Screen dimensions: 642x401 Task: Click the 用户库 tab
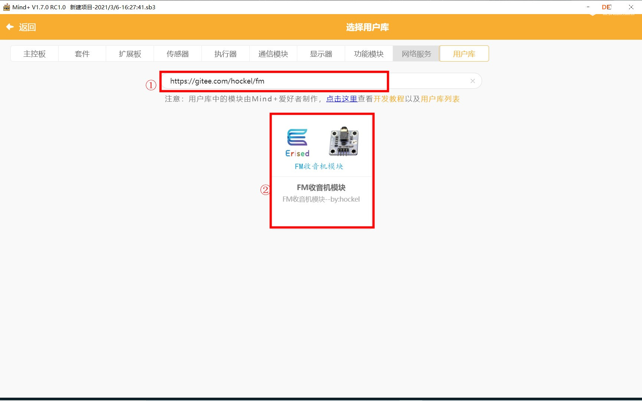(x=464, y=54)
